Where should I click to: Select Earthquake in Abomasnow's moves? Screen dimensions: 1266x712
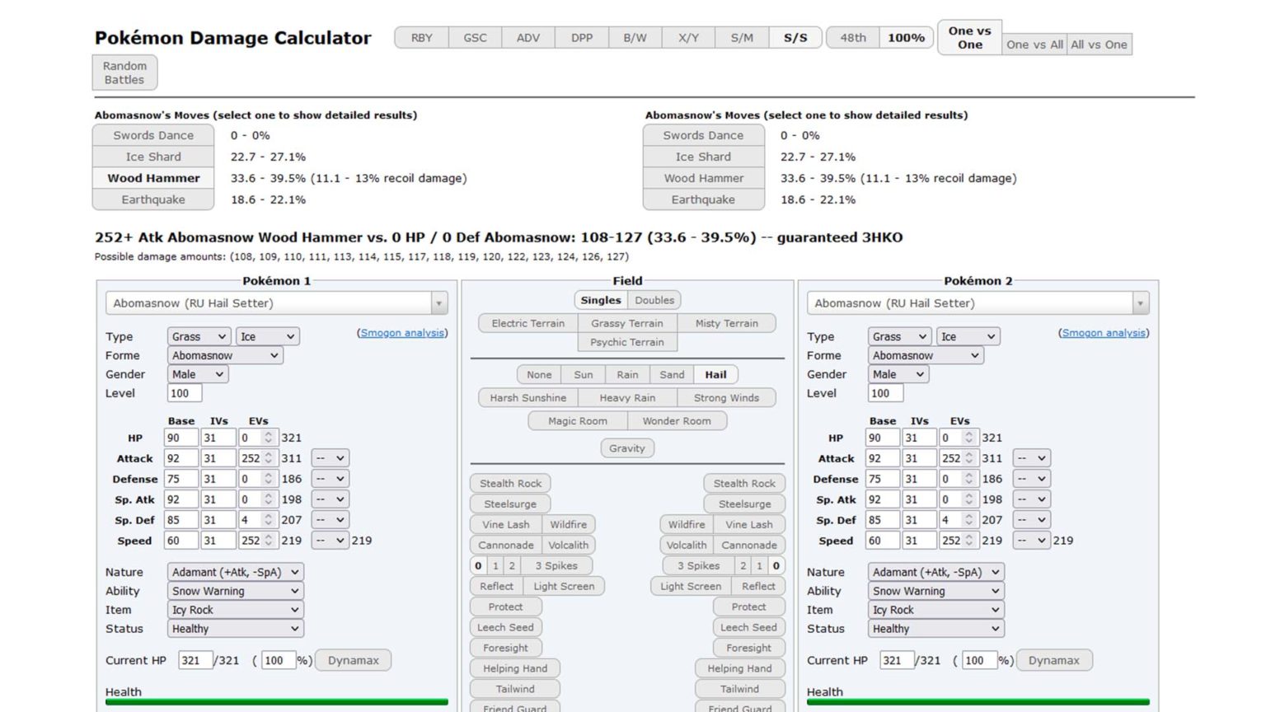[152, 199]
